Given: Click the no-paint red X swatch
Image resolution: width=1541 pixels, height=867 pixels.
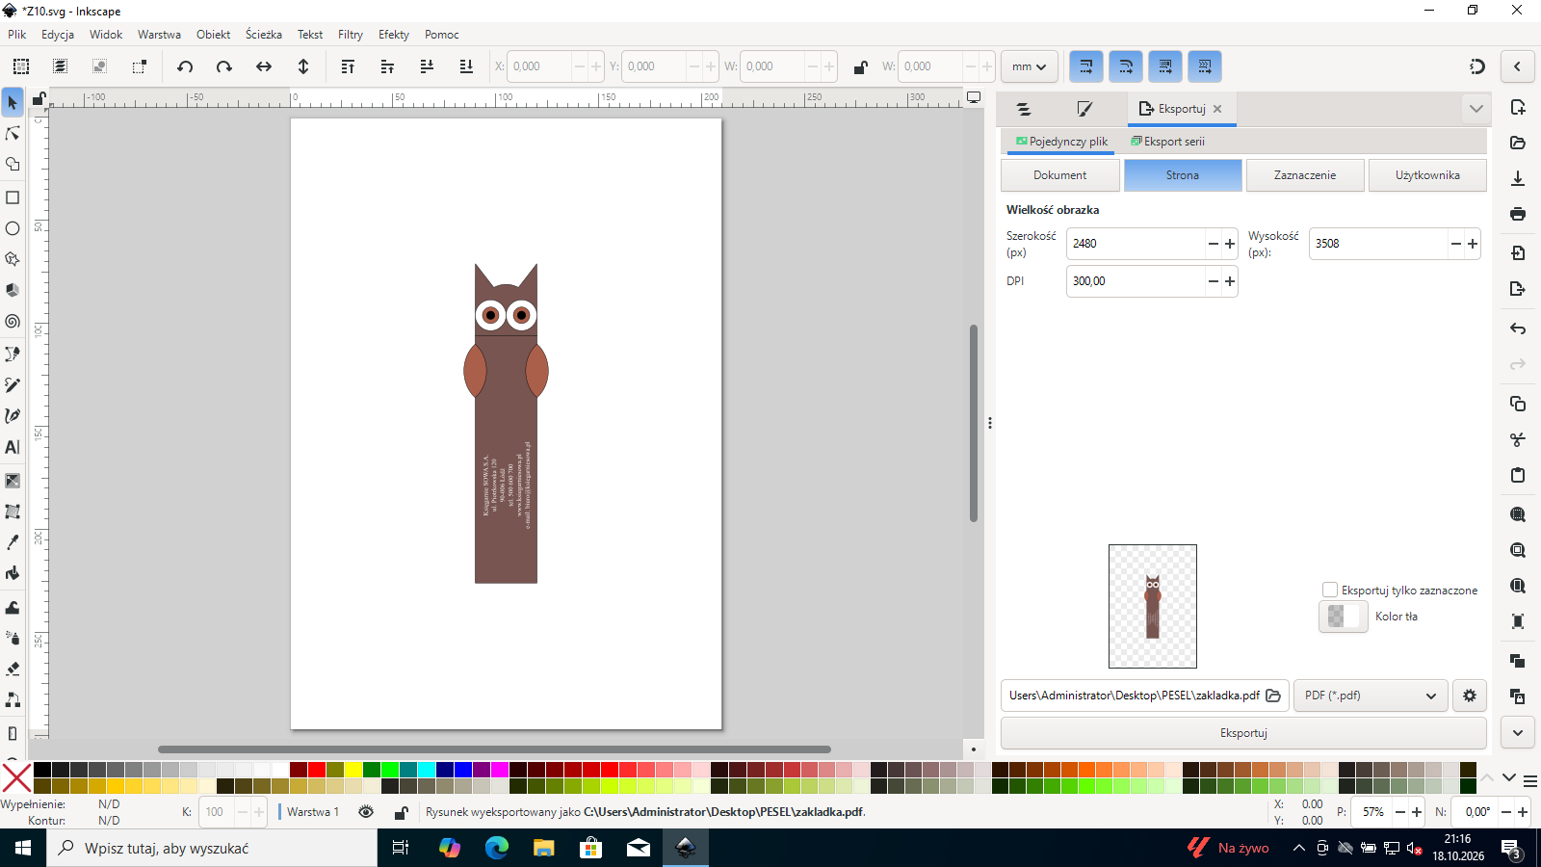Looking at the screenshot, I should [16, 777].
